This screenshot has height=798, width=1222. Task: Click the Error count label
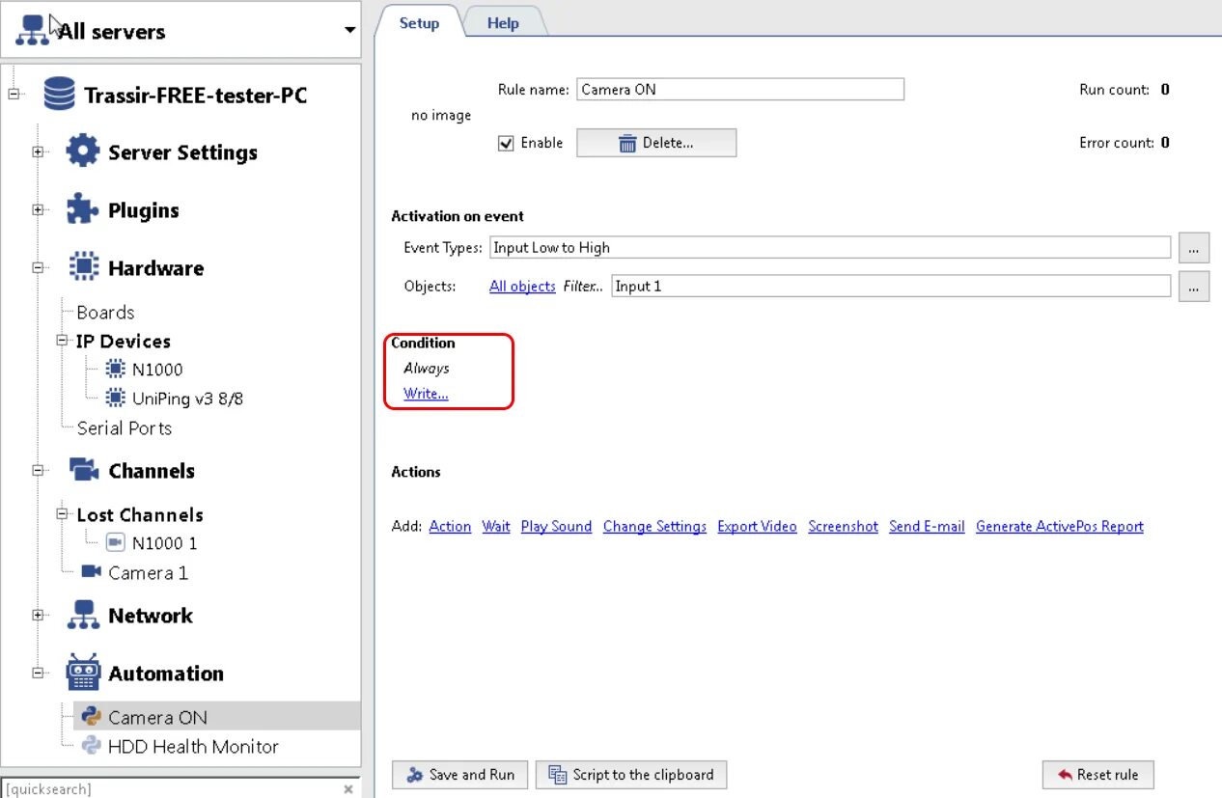click(x=1116, y=143)
